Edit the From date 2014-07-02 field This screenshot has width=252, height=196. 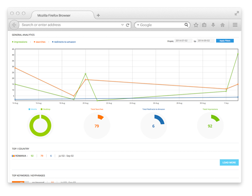tap(184, 41)
